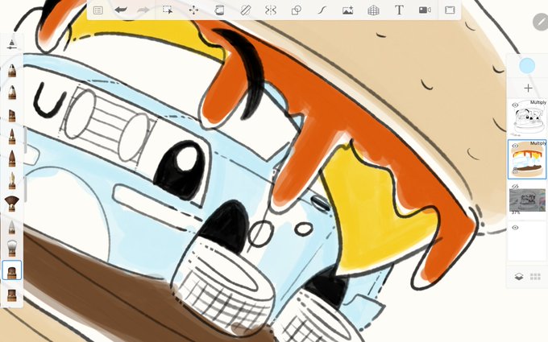Viewport: 548px width, 342px height.
Task: Open the Import Image tool
Action: tap(347, 10)
